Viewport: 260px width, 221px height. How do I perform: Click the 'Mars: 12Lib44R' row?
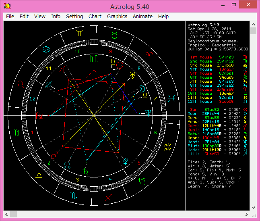(218, 126)
